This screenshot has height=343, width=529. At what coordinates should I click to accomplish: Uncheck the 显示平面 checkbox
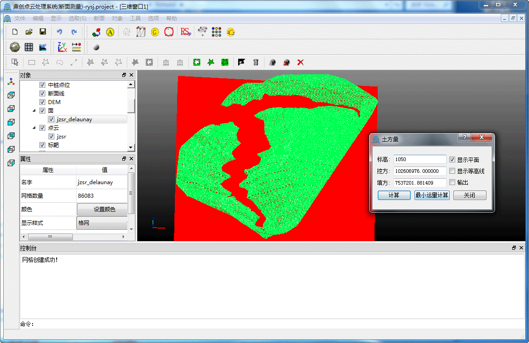(x=452, y=160)
